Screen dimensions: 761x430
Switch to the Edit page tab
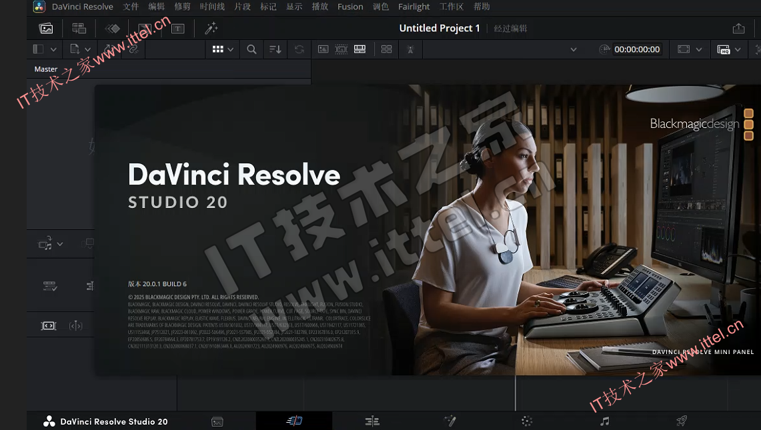pyautogui.click(x=372, y=421)
